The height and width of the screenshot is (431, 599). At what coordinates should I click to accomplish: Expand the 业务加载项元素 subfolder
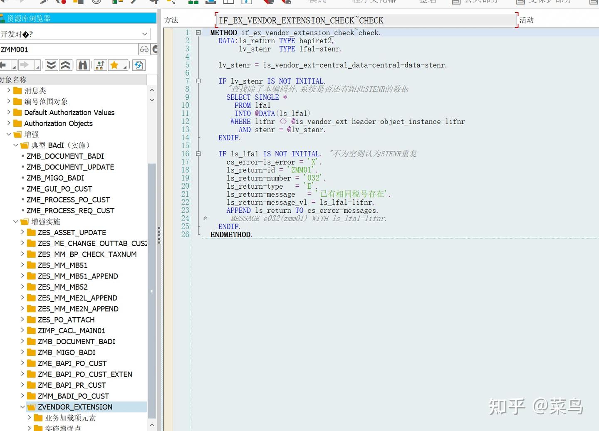(30, 418)
